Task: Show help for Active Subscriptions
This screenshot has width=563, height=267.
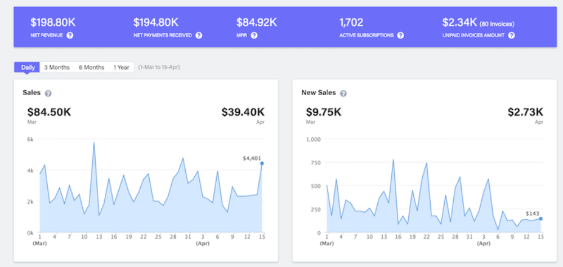Action: click(400, 35)
